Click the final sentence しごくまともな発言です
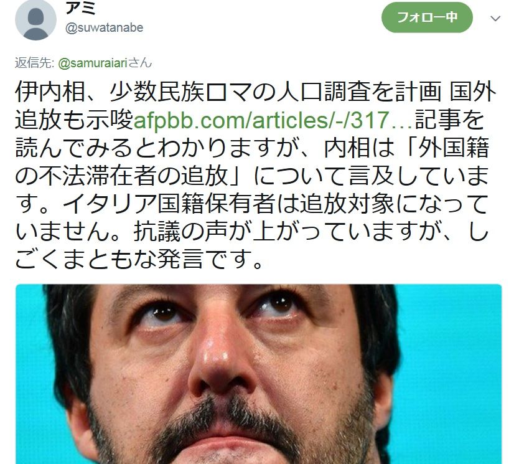 click(139, 259)
